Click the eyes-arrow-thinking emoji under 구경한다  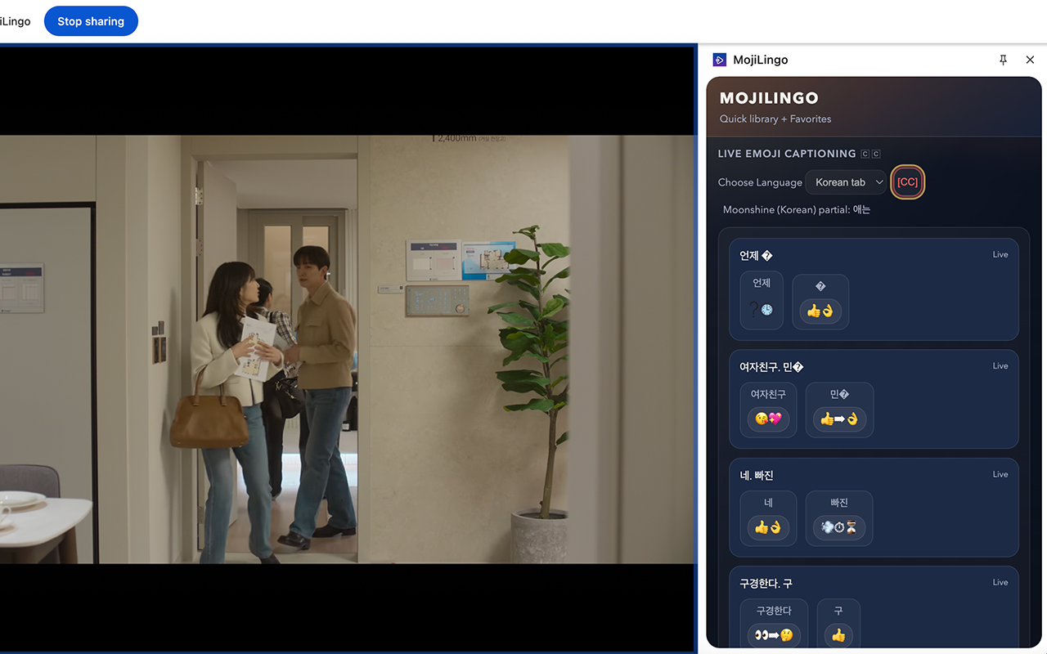(x=774, y=635)
